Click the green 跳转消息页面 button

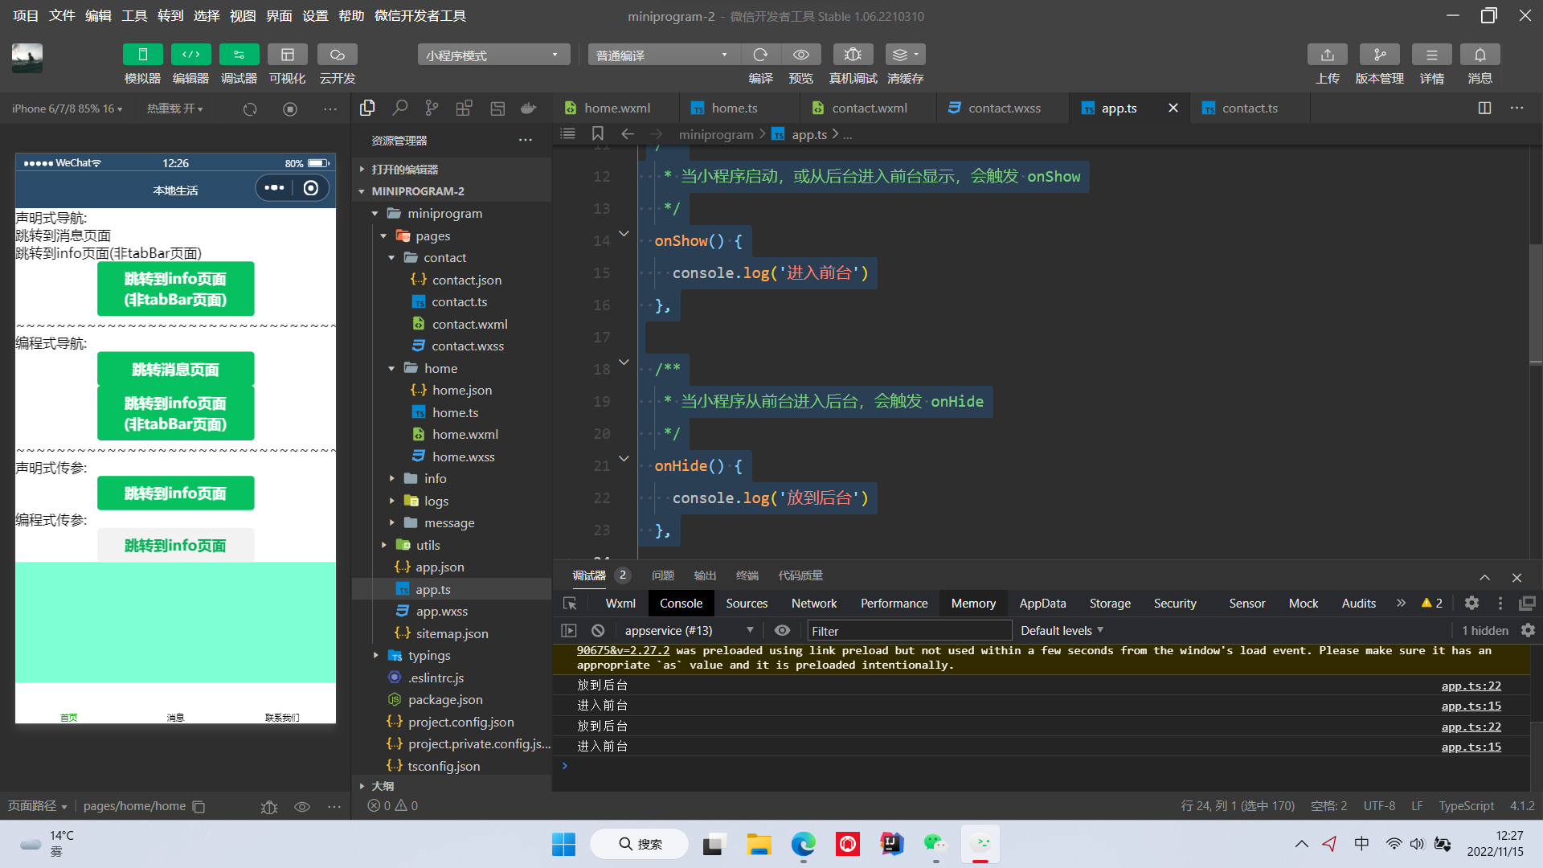pyautogui.click(x=175, y=370)
